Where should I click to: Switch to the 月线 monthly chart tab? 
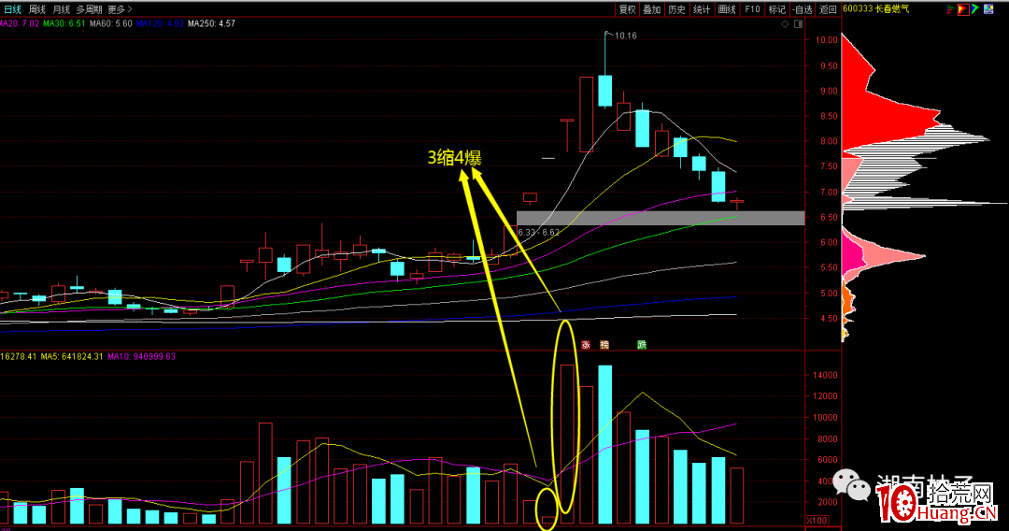pyautogui.click(x=61, y=9)
